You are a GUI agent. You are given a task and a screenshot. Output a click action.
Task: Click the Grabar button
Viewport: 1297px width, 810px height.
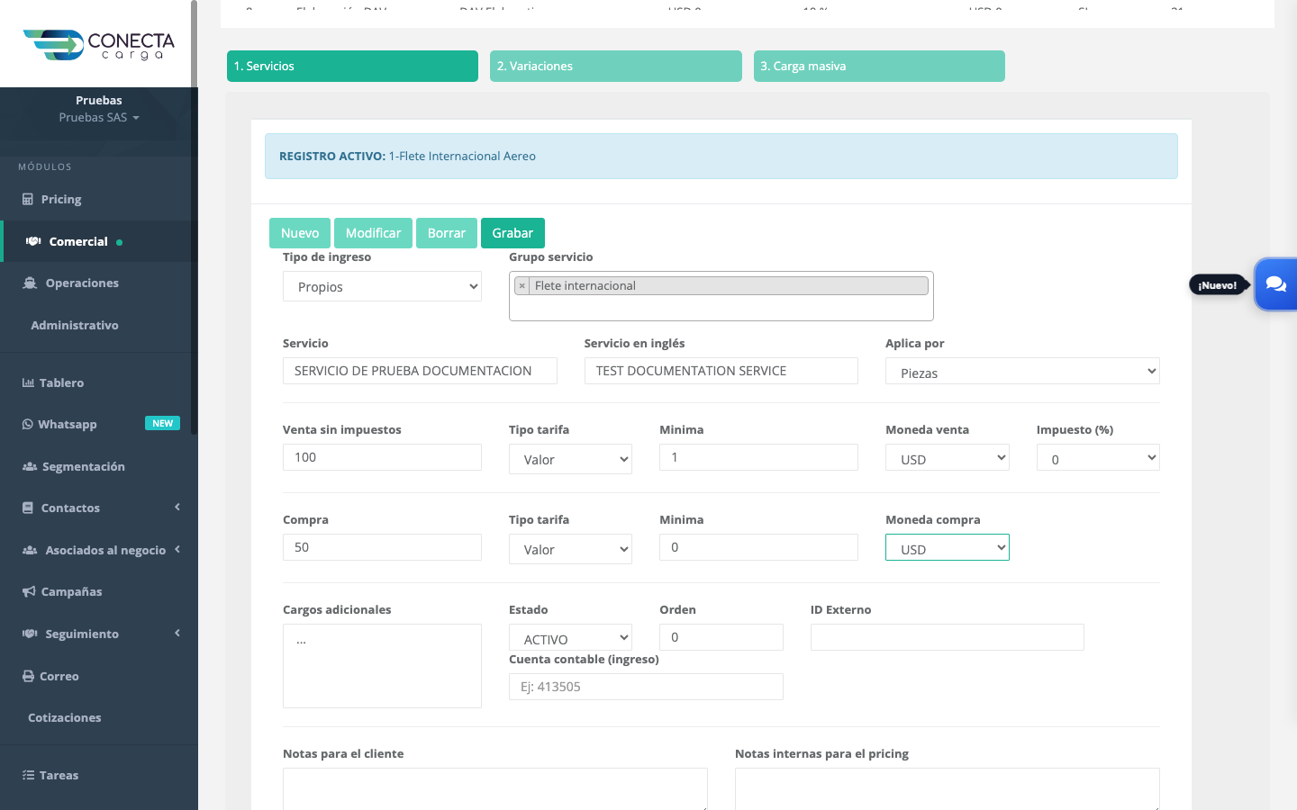(x=512, y=233)
